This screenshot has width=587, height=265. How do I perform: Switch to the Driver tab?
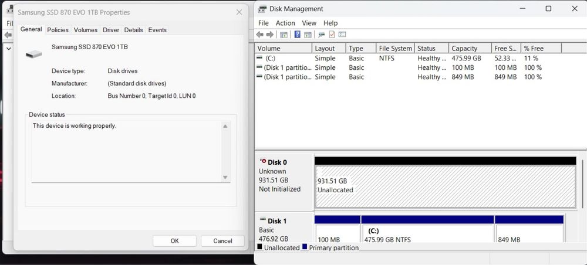[111, 30]
